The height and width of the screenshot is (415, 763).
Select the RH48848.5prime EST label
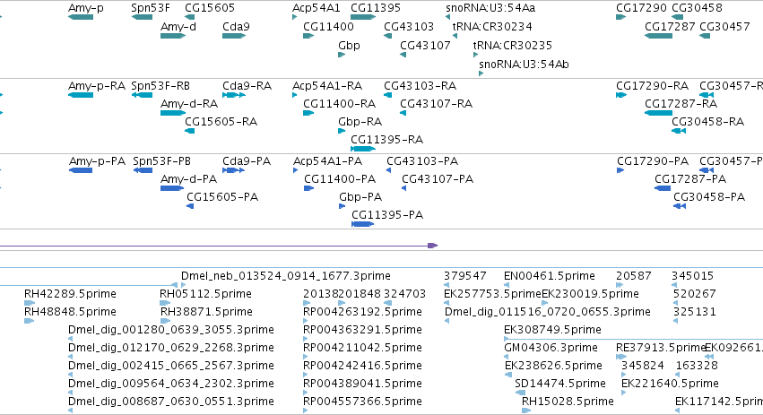pyautogui.click(x=70, y=312)
